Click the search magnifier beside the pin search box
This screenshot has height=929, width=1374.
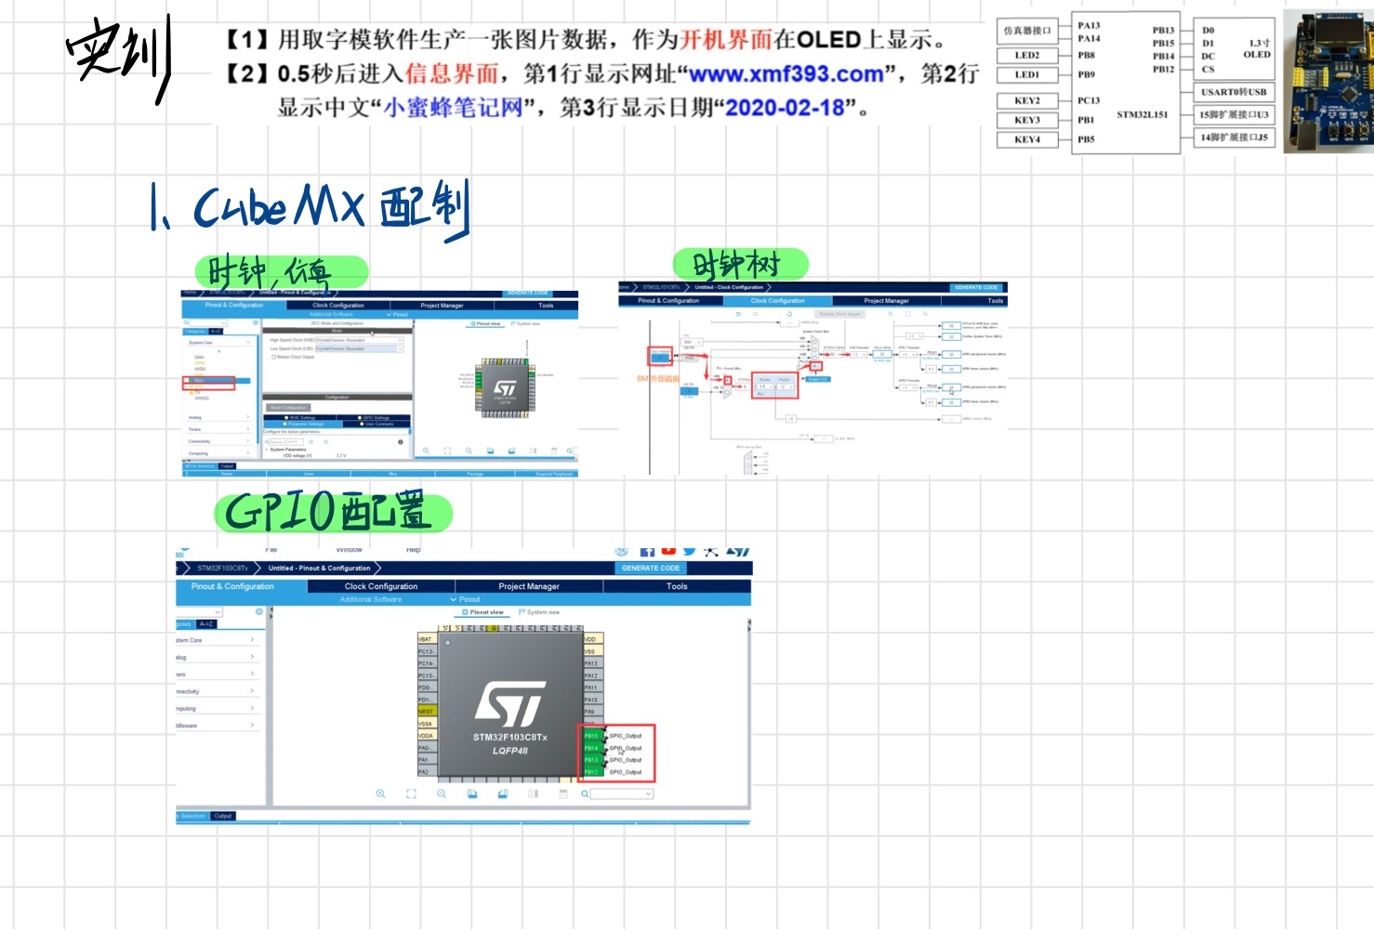(584, 793)
